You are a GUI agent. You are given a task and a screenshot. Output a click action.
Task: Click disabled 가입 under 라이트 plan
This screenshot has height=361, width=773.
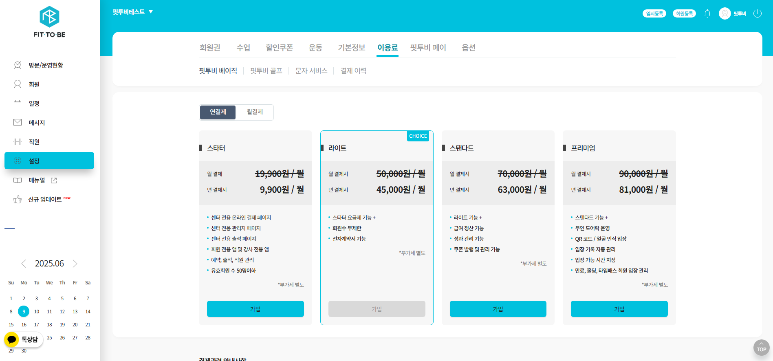[x=377, y=309]
